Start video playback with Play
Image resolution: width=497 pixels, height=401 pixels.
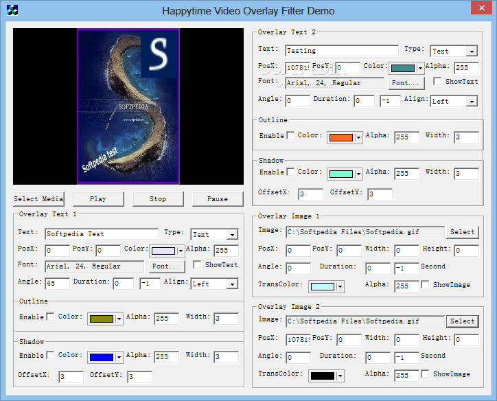98,199
